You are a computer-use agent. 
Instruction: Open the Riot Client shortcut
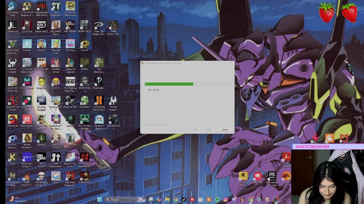click(x=257, y=178)
